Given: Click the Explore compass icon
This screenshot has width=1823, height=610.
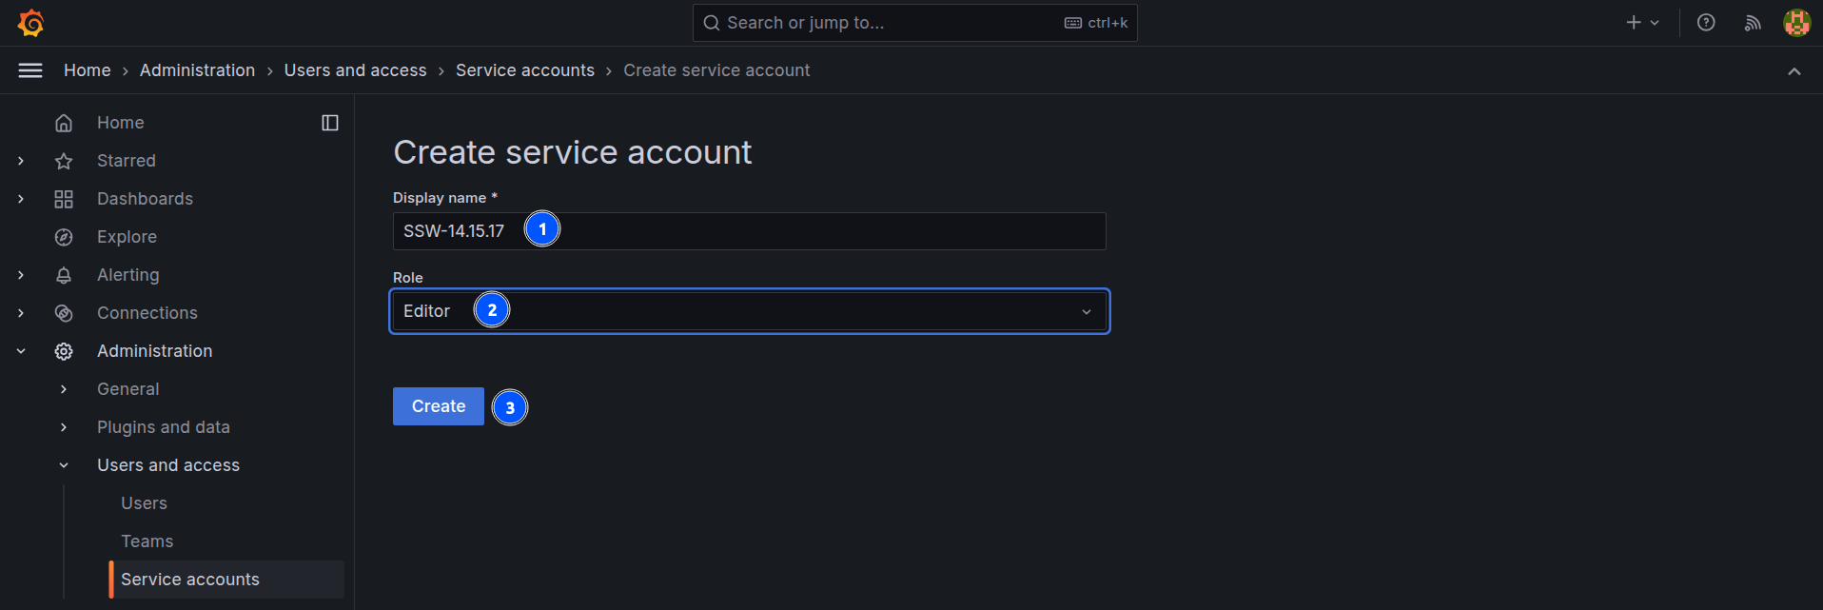Looking at the screenshot, I should [x=64, y=237].
